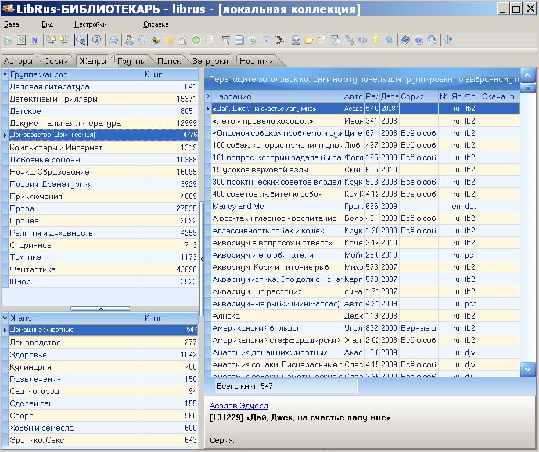The width and height of the screenshot is (539, 452).
Task: Click the tree structure toolbar icon
Action: [x=280, y=40]
